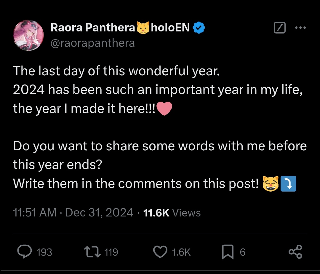Click the reply speech bubble icon
The height and width of the screenshot is (274, 320).
tap(26, 252)
